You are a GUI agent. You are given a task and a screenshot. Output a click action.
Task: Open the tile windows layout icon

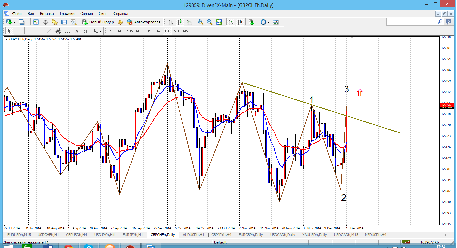(x=219, y=22)
